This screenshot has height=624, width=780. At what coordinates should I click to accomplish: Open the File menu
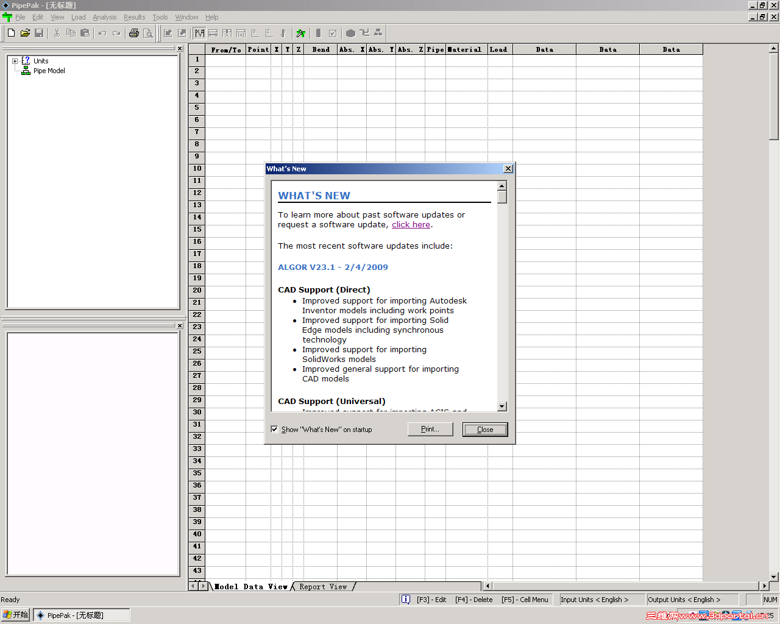(x=20, y=17)
